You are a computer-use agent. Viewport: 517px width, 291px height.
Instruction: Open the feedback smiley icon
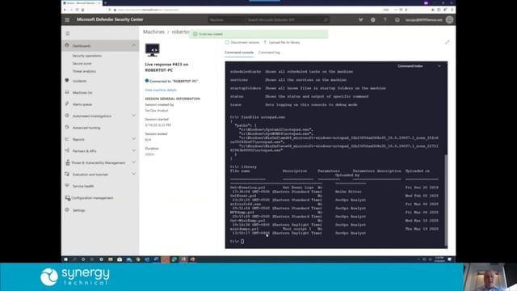tap(397, 19)
